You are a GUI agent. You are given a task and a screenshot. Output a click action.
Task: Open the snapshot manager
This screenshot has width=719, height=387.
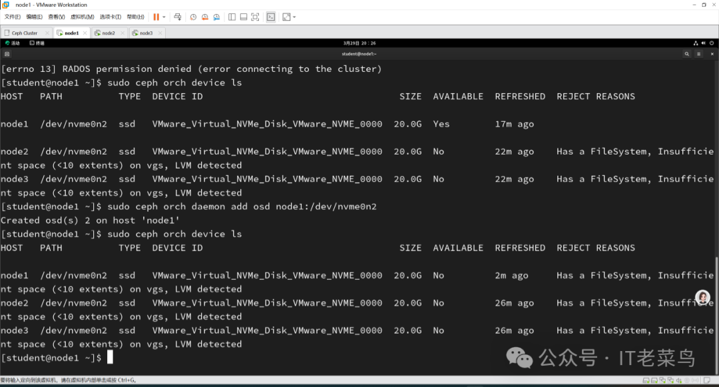point(216,17)
